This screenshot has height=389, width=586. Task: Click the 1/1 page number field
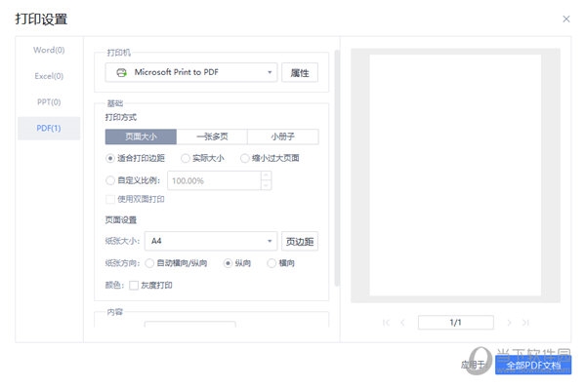click(x=455, y=323)
